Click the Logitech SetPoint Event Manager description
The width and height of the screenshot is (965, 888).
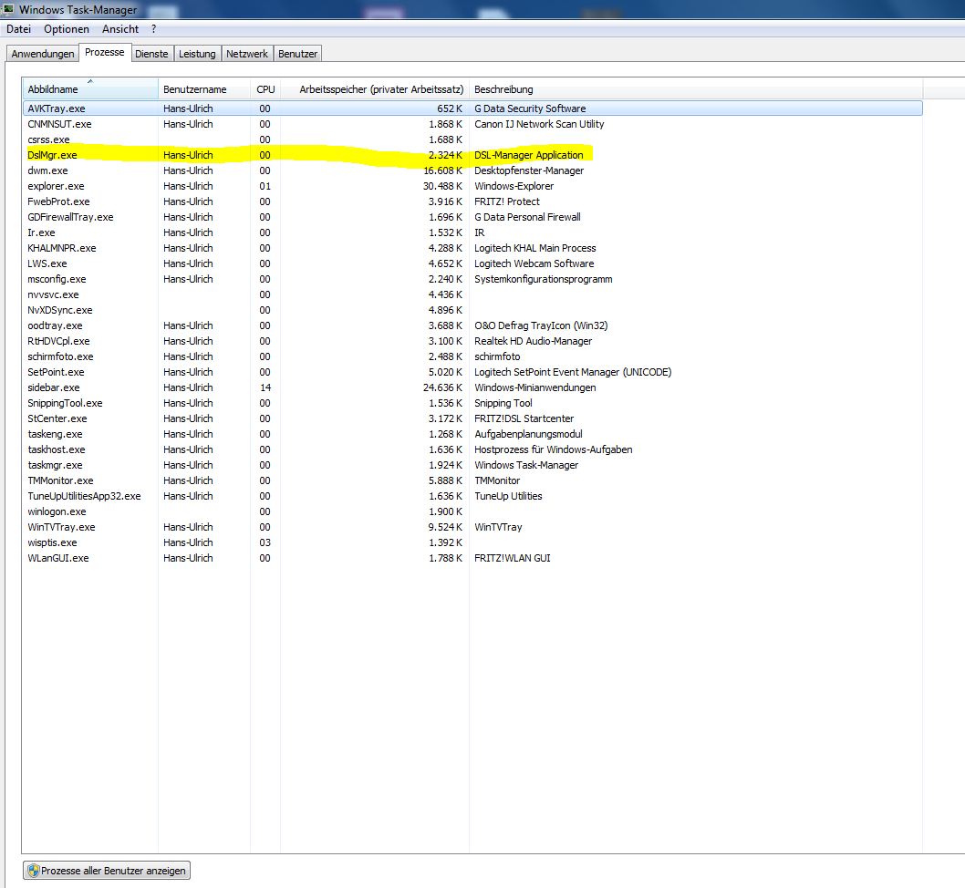click(x=573, y=372)
